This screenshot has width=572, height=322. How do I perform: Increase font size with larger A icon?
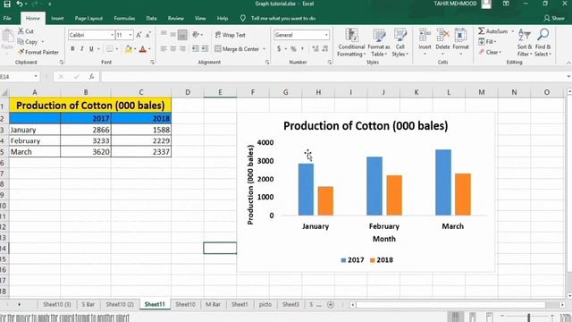pyautogui.click(x=139, y=35)
